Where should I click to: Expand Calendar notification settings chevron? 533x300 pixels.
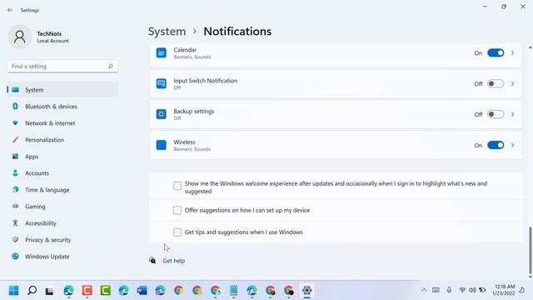(513, 53)
